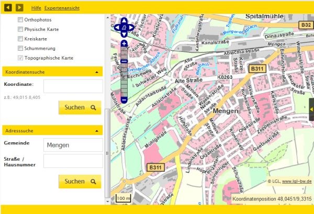The image size is (314, 214).
Task: Enable the Schummerung checkbox
Action: pyautogui.click(x=20, y=48)
